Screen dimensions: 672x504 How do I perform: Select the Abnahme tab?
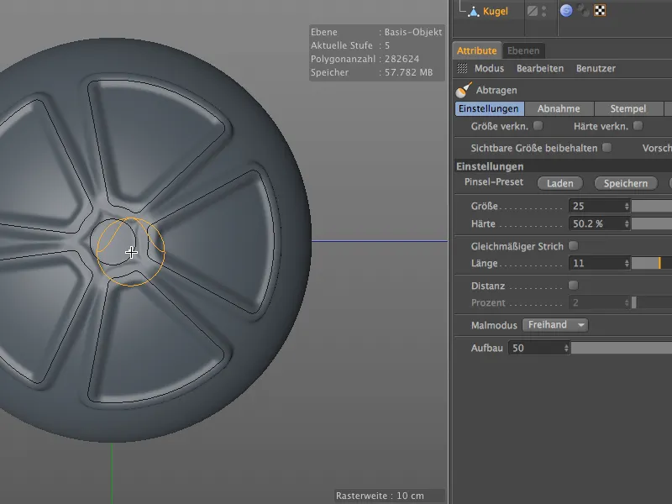click(x=559, y=109)
